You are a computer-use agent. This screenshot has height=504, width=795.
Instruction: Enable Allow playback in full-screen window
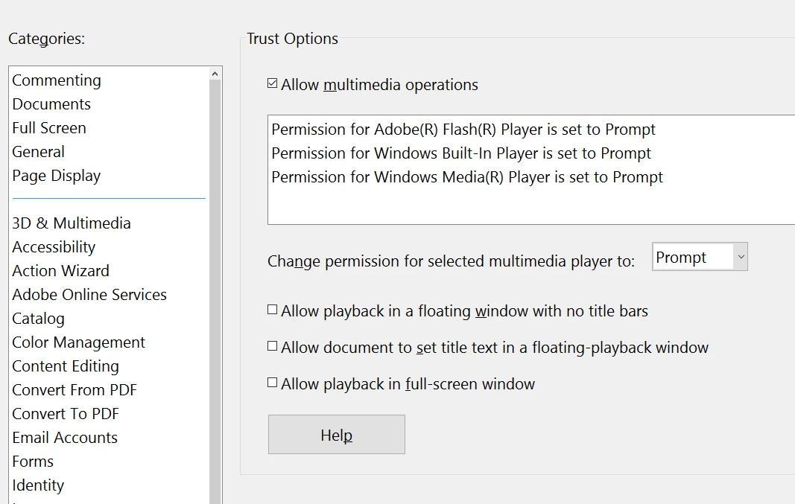(x=273, y=383)
